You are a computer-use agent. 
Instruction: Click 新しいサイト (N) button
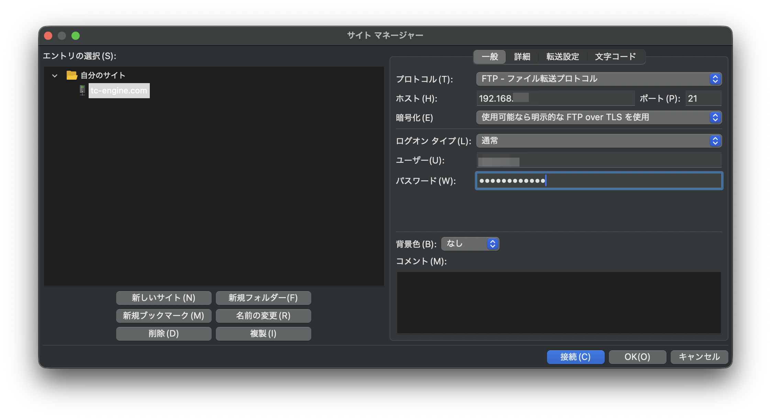click(x=164, y=298)
